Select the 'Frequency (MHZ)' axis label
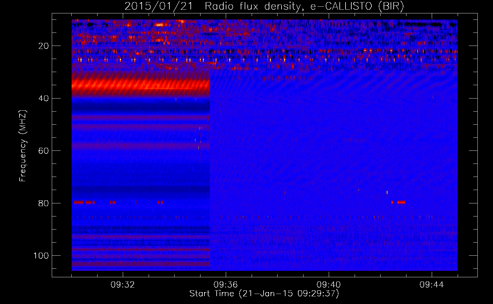This screenshot has height=304, width=493. pyautogui.click(x=23, y=146)
